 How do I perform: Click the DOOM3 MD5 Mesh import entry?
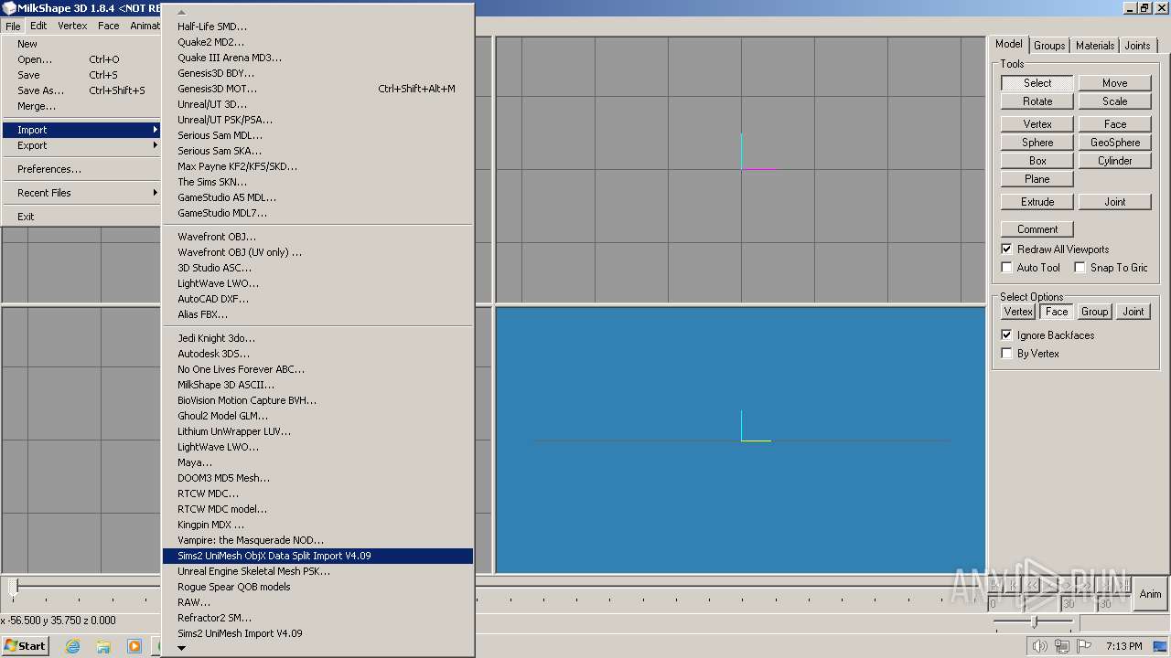(x=318, y=478)
